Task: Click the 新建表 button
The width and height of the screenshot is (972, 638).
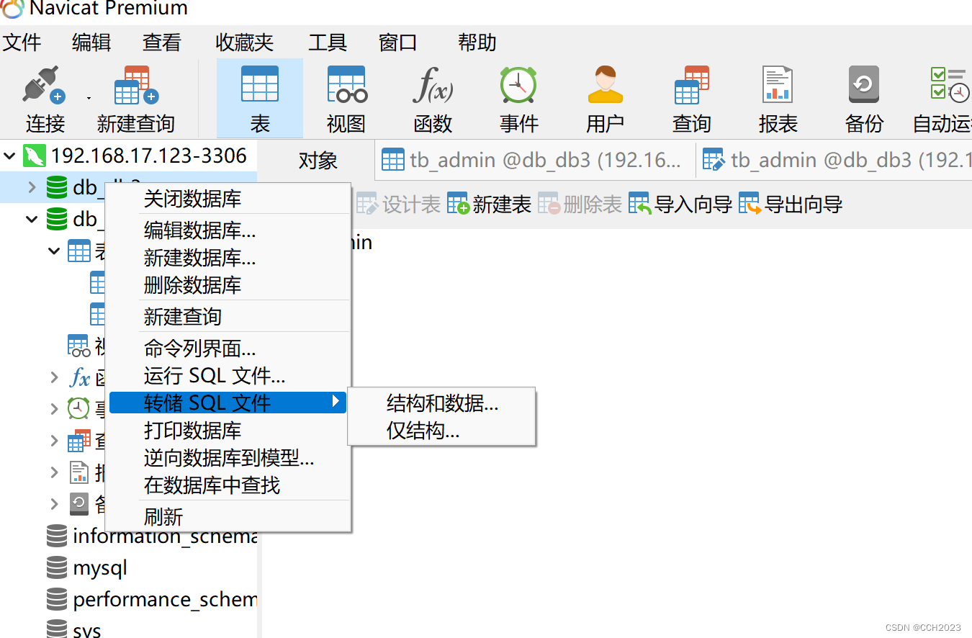Action: 489,205
